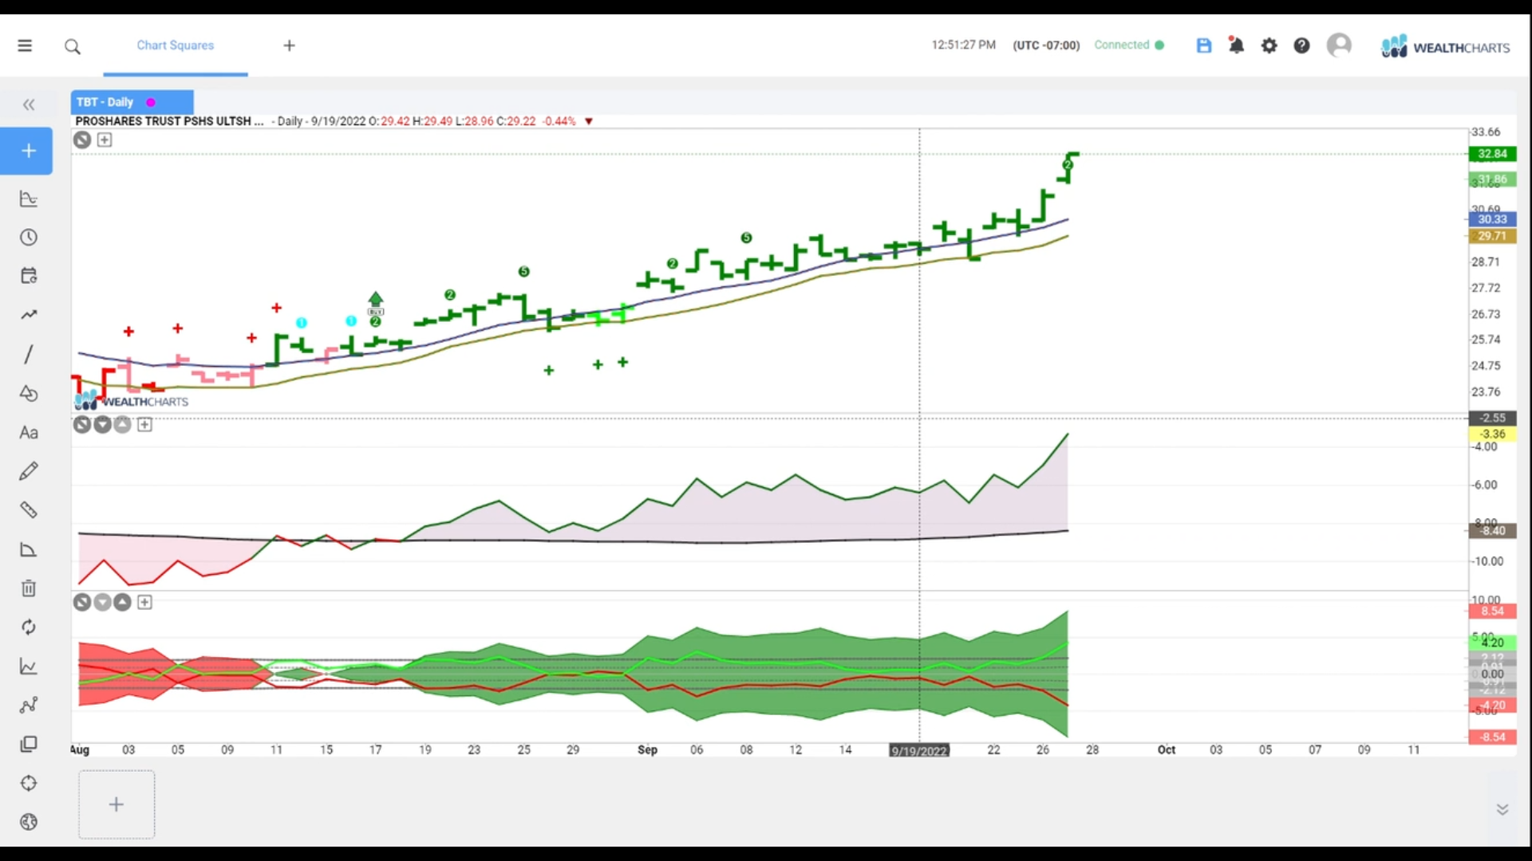Hide the bottom indicator pane
The width and height of the screenshot is (1532, 861).
pyautogui.click(x=82, y=602)
